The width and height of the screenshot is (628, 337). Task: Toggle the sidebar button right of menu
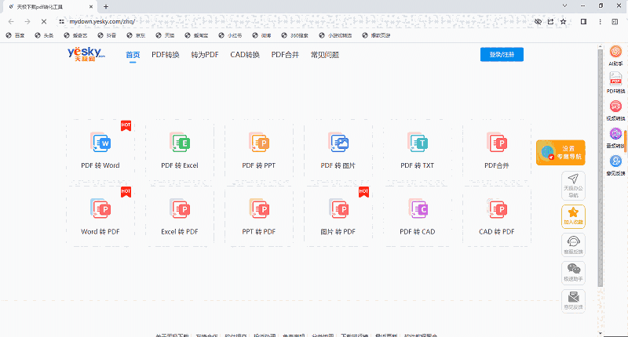[x=615, y=22]
